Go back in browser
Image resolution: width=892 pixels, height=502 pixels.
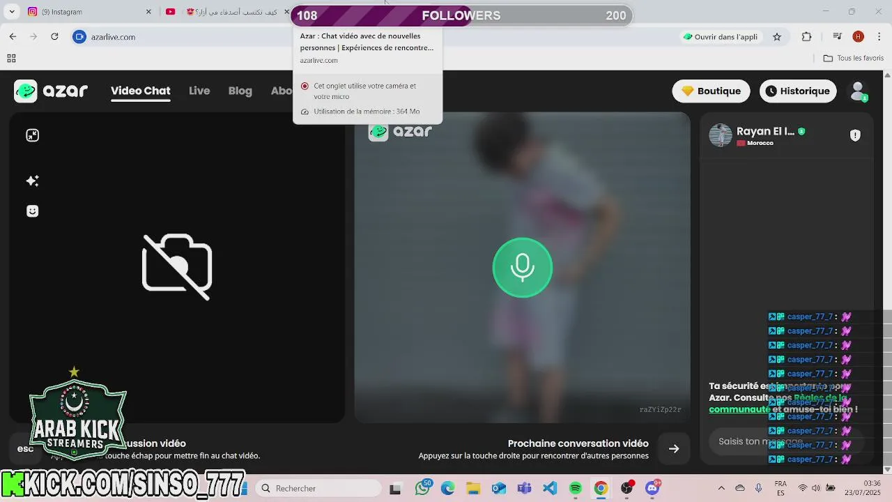point(13,37)
